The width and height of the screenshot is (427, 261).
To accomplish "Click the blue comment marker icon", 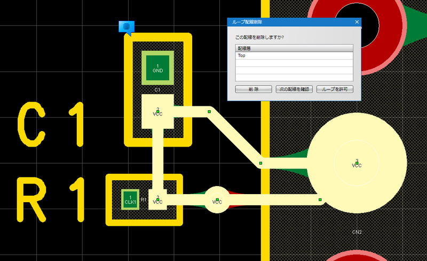I will pos(126,27).
